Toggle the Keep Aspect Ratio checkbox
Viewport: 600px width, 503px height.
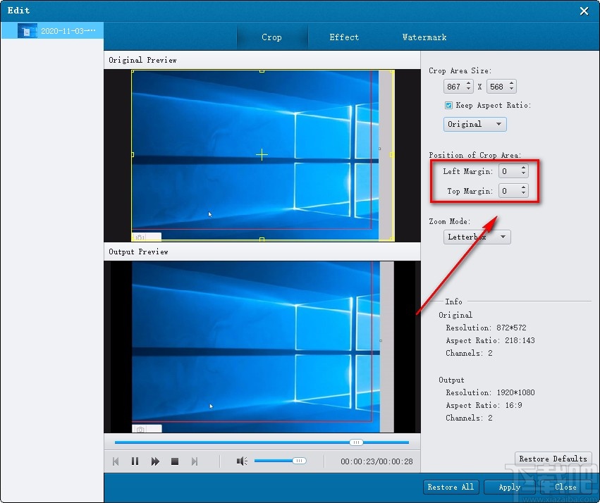tap(448, 105)
